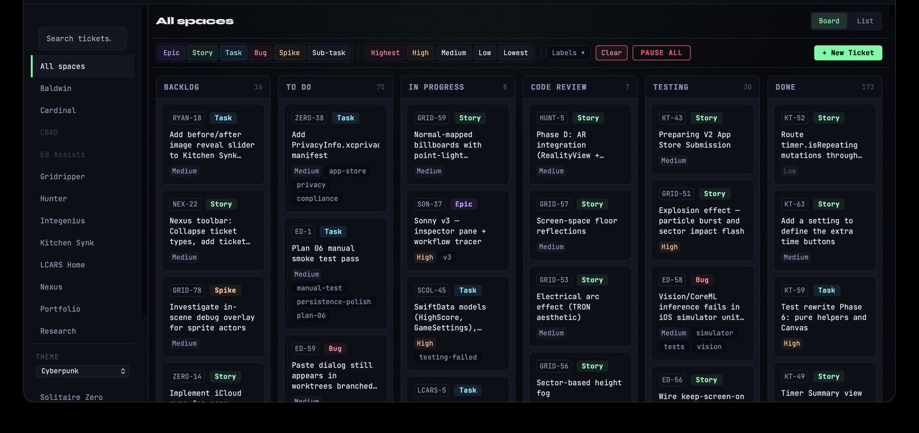This screenshot has width=919, height=433.
Task: Click the testing-failed label on SCOL-45
Action: 448,358
